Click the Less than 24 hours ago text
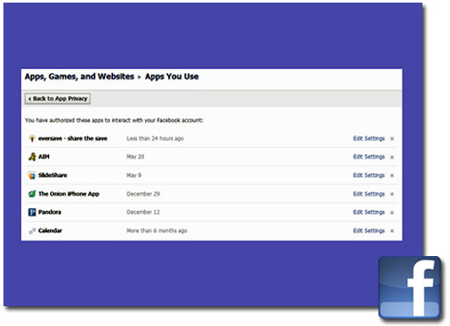This screenshot has height=326, width=450. click(155, 138)
